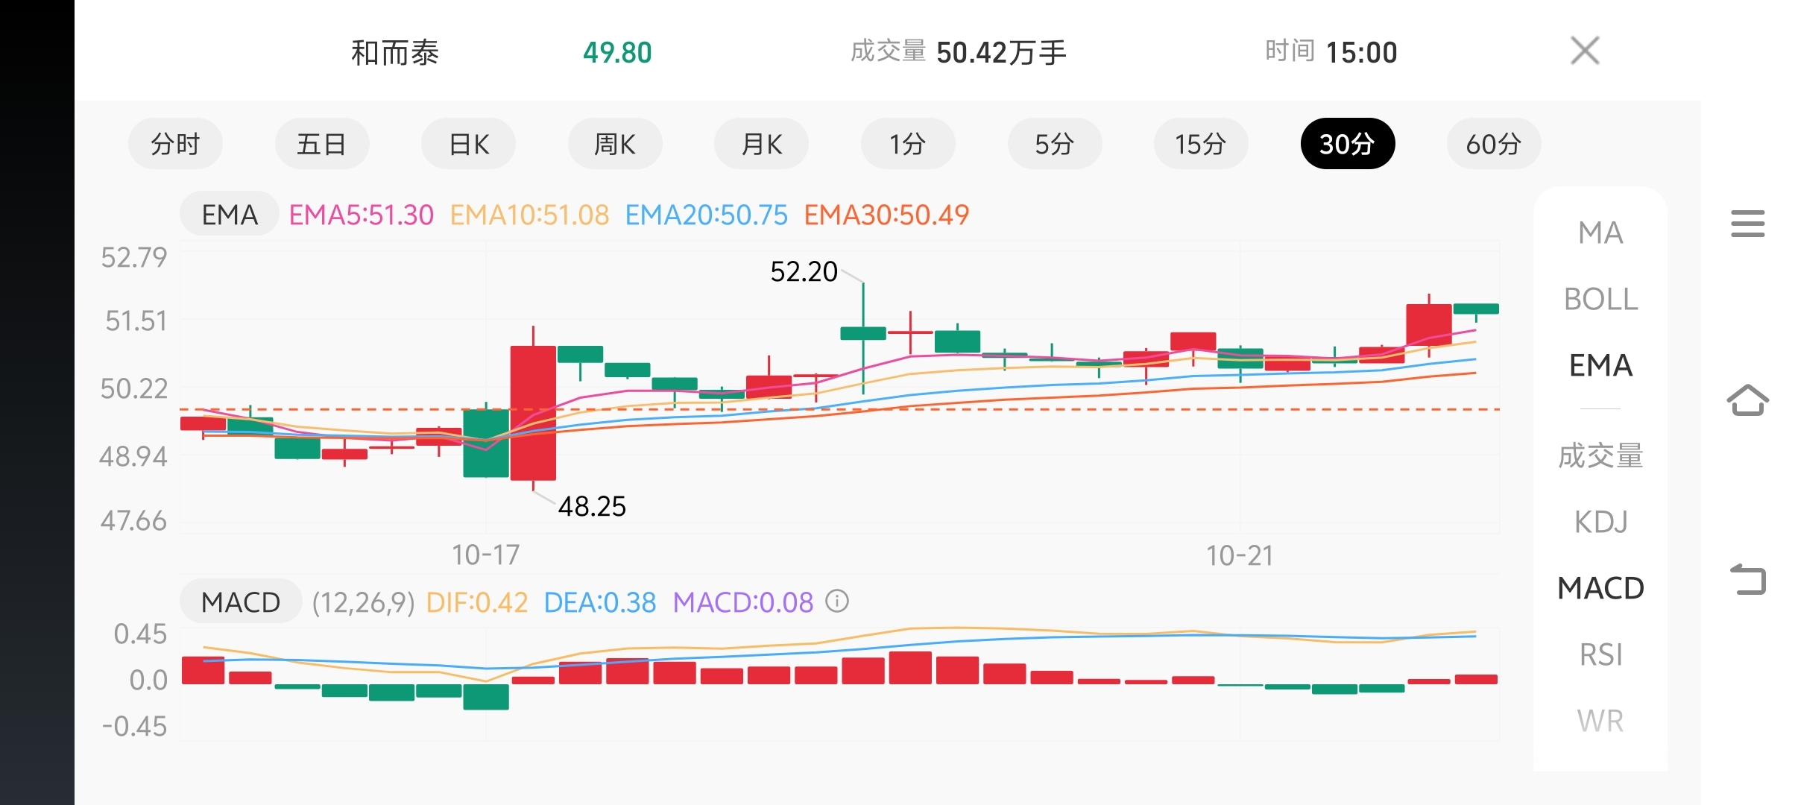Tap the home navigation icon
Viewport: 1795px width, 805px height.
tap(1747, 400)
